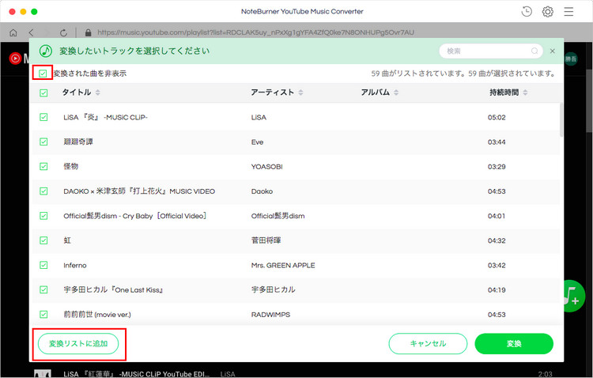Viewport: 593px width, 378px height.
Task: Click the search magnifier icon in dialog
Action: pyautogui.click(x=534, y=51)
